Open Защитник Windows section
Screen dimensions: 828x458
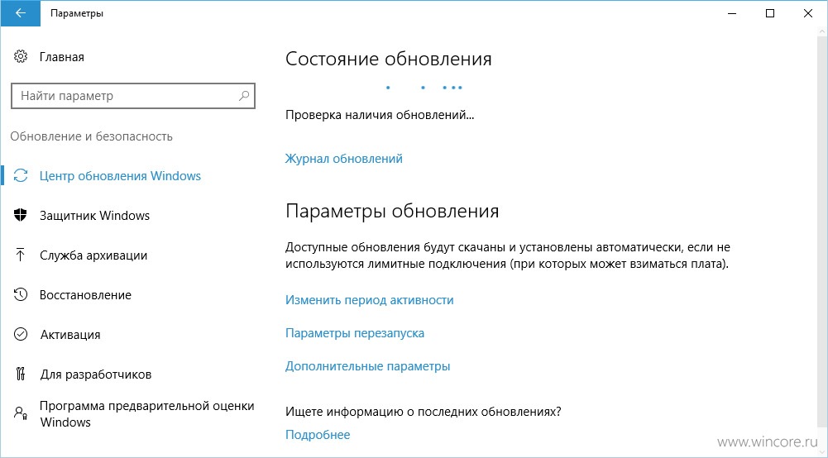coord(94,215)
